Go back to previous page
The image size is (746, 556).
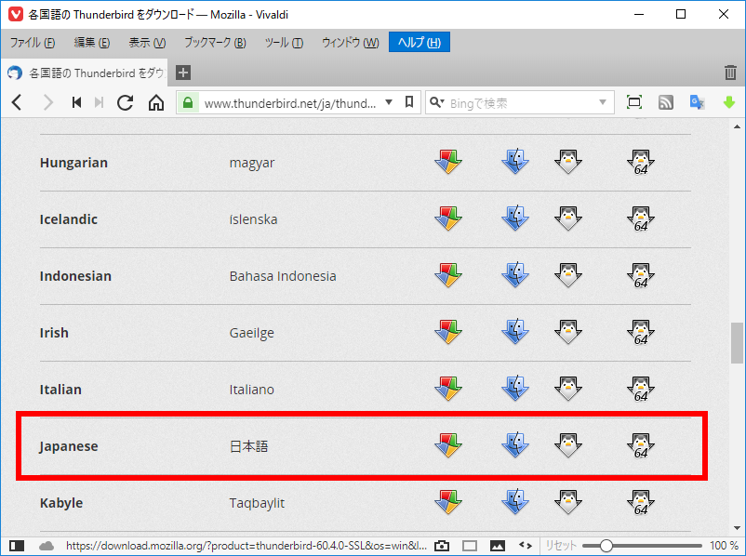tap(17, 102)
